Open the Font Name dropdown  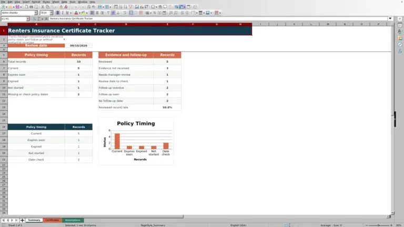36,13
